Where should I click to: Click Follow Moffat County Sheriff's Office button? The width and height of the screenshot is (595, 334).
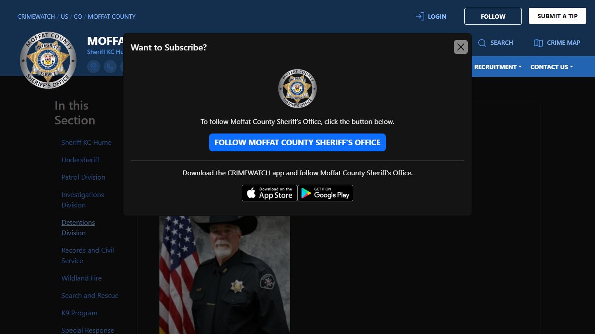point(297,143)
